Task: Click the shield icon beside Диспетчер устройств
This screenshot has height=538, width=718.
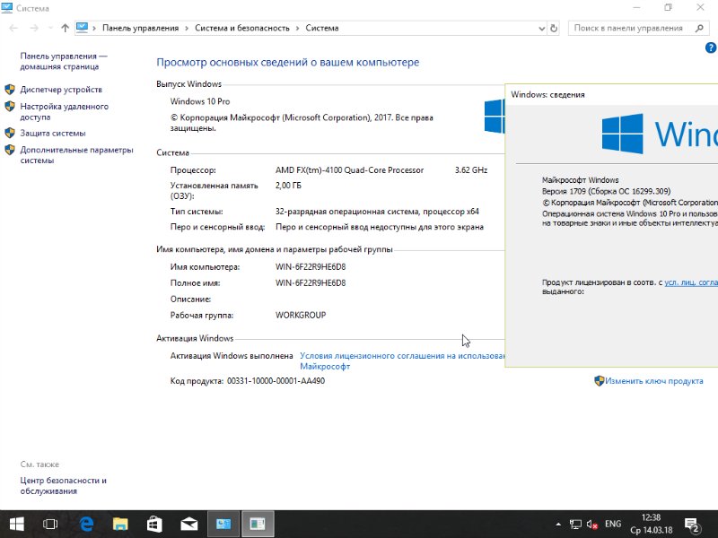Action: pyautogui.click(x=10, y=89)
